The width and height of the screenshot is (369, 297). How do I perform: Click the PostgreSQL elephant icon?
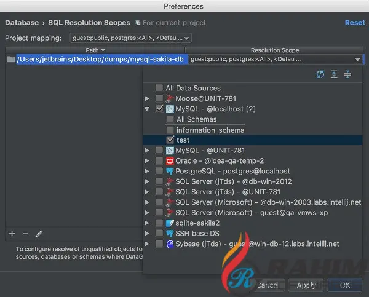click(170, 172)
